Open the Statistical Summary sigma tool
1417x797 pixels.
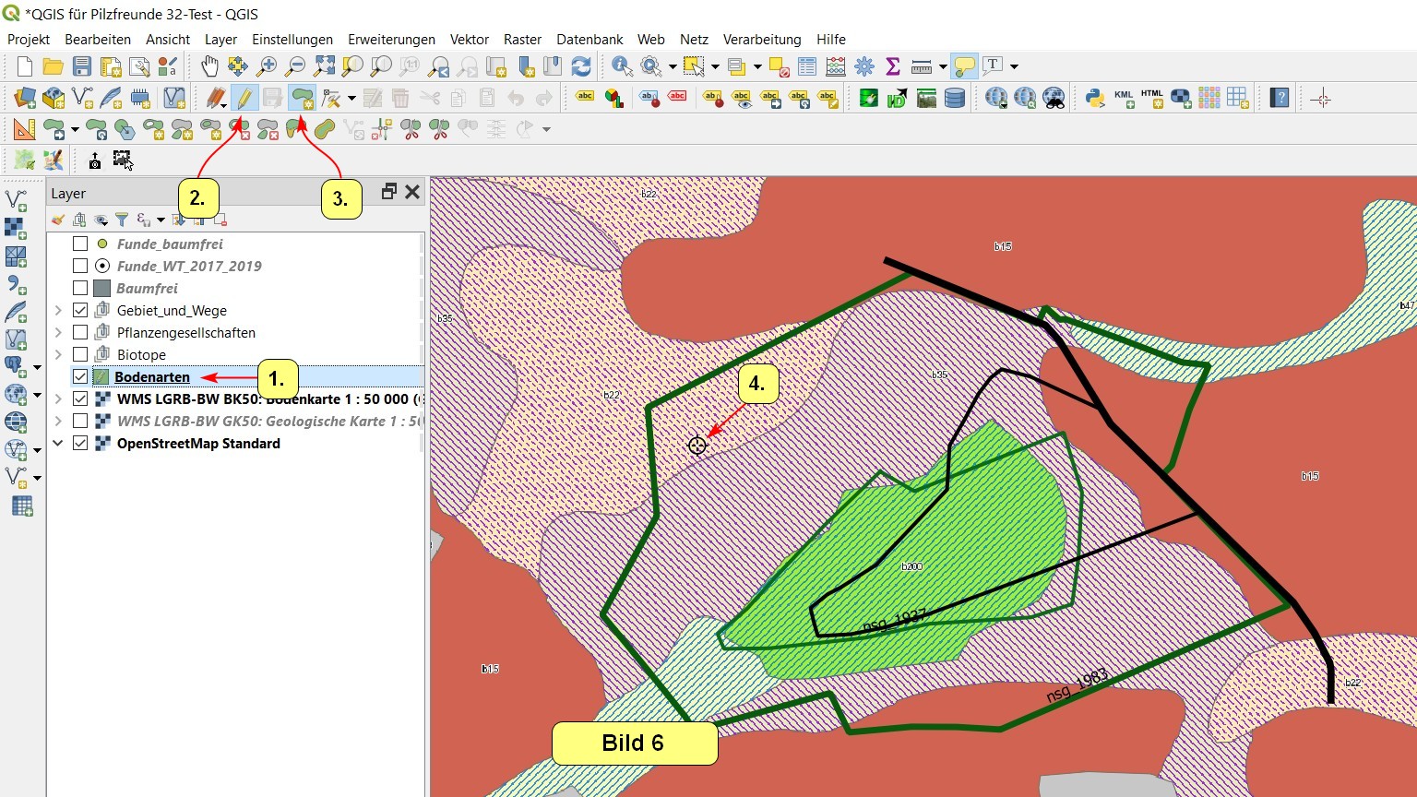(892, 66)
